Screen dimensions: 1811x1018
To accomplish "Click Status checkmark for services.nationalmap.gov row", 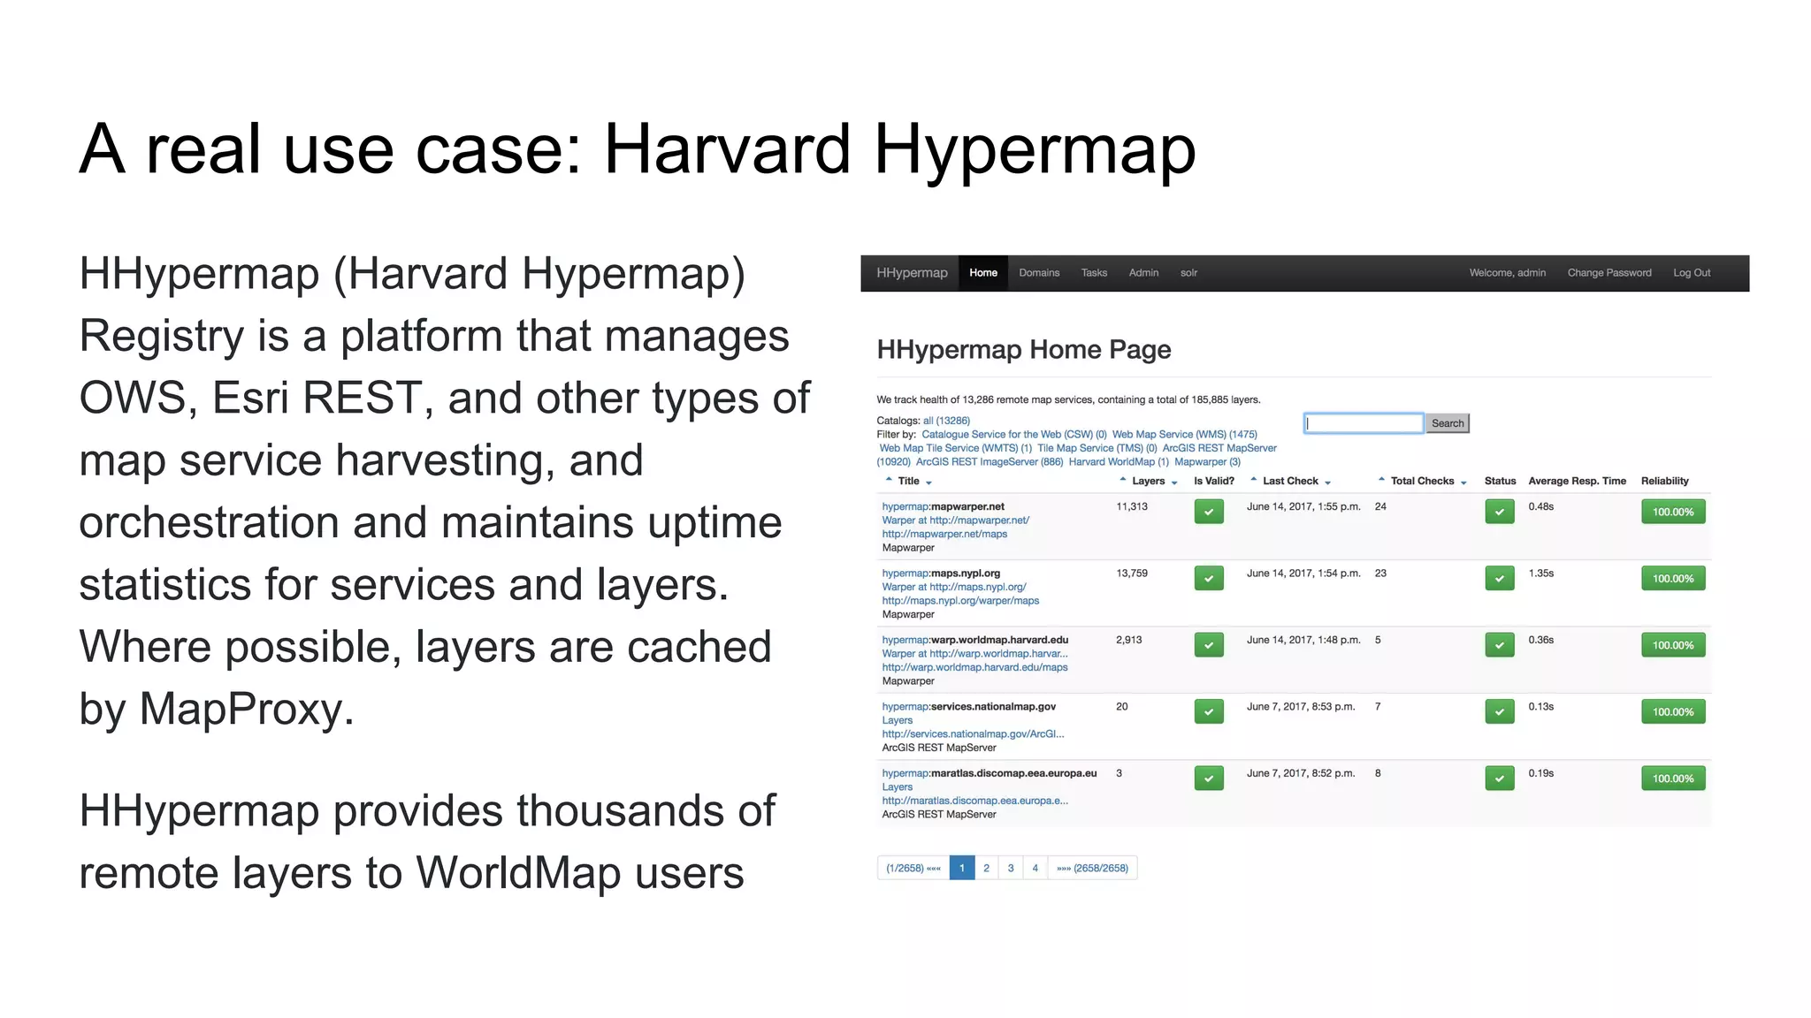I will [1500, 711].
